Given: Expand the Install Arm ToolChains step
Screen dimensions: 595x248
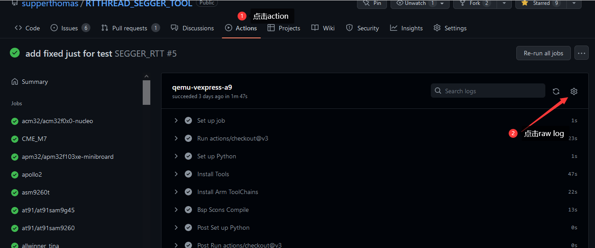Looking at the screenshot, I should (176, 192).
